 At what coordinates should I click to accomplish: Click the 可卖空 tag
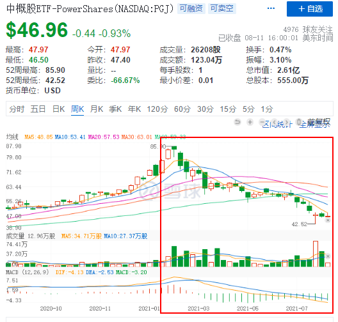221,8
